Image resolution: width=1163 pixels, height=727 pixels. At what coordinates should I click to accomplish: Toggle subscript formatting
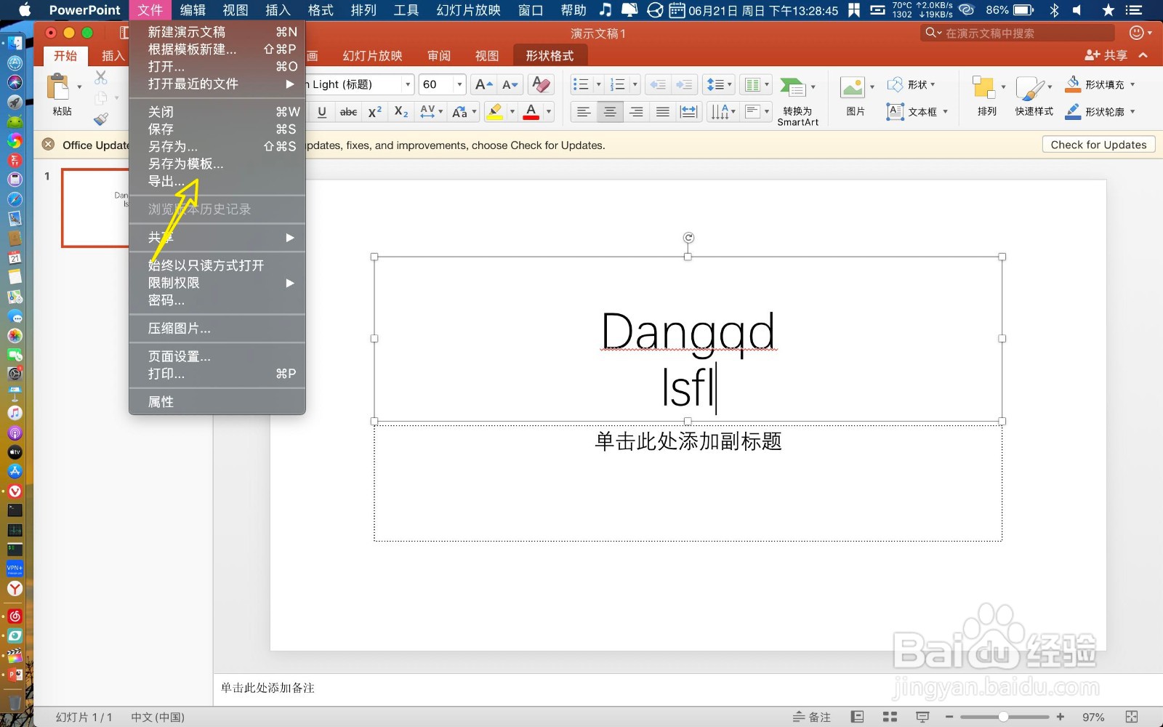[401, 112]
